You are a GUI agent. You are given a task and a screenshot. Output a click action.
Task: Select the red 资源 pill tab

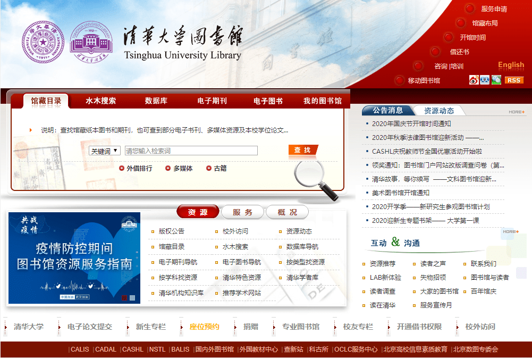[x=198, y=212]
